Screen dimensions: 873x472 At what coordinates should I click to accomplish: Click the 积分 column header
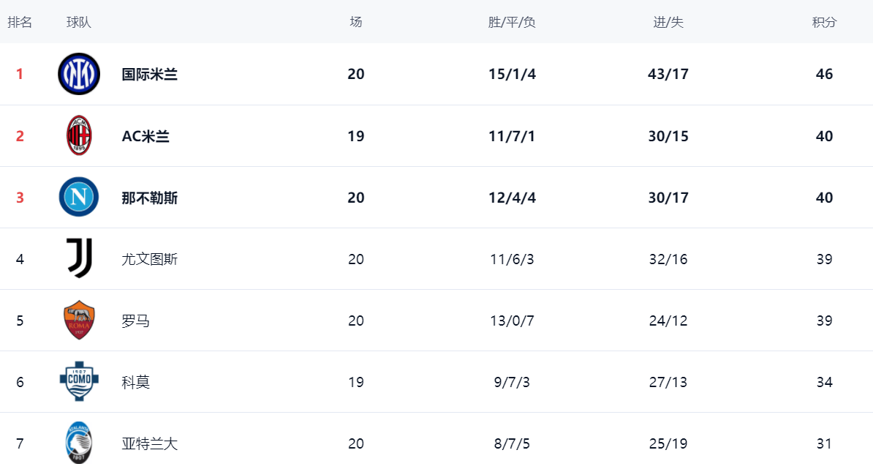pos(824,22)
